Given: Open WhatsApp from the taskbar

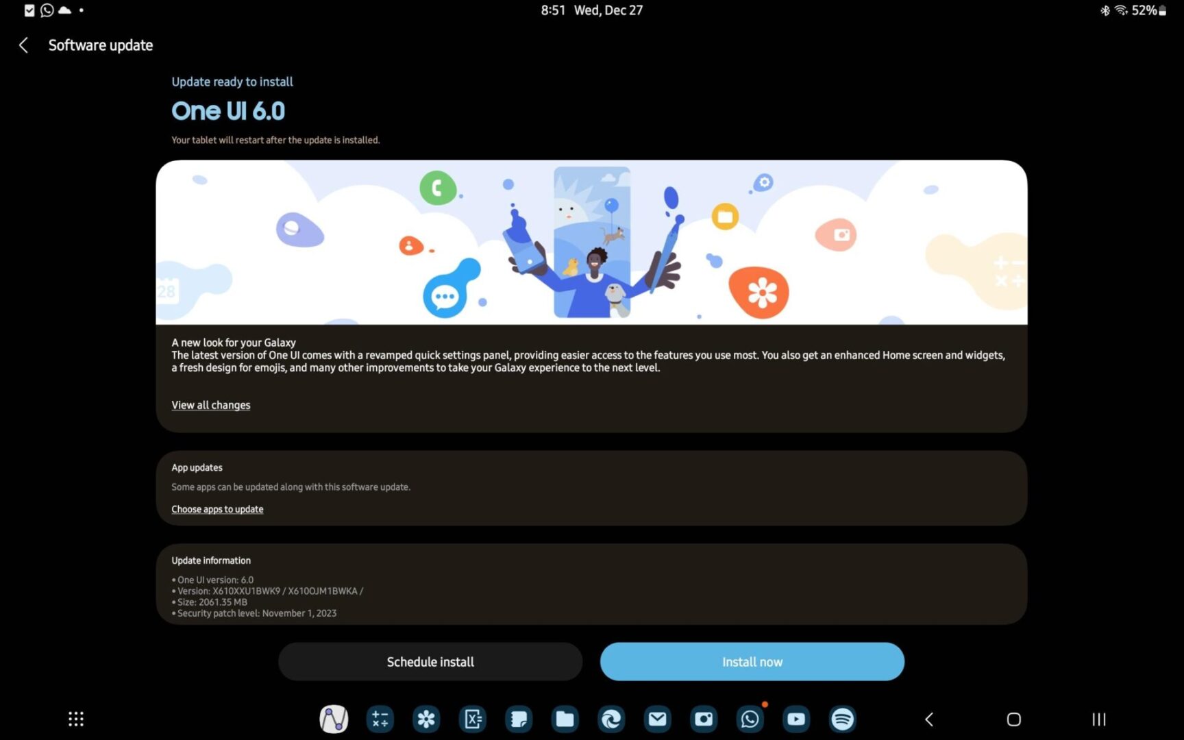Looking at the screenshot, I should [x=750, y=719].
